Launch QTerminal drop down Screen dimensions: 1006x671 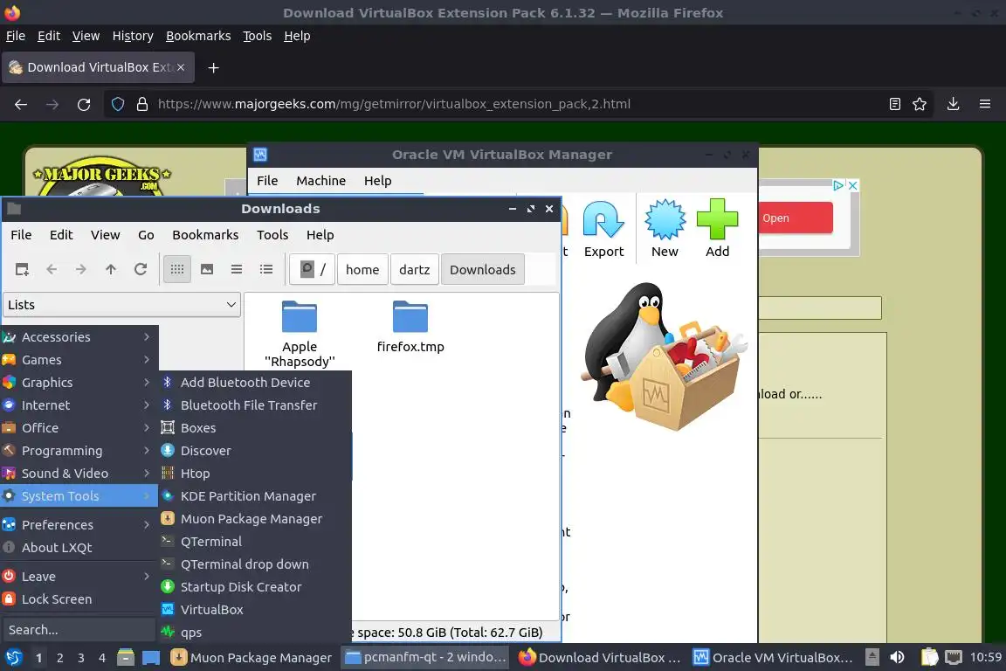click(255, 564)
